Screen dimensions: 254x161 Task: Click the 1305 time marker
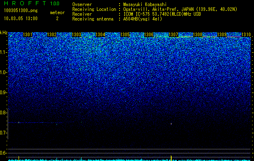pyautogui.click(x=125, y=35)
